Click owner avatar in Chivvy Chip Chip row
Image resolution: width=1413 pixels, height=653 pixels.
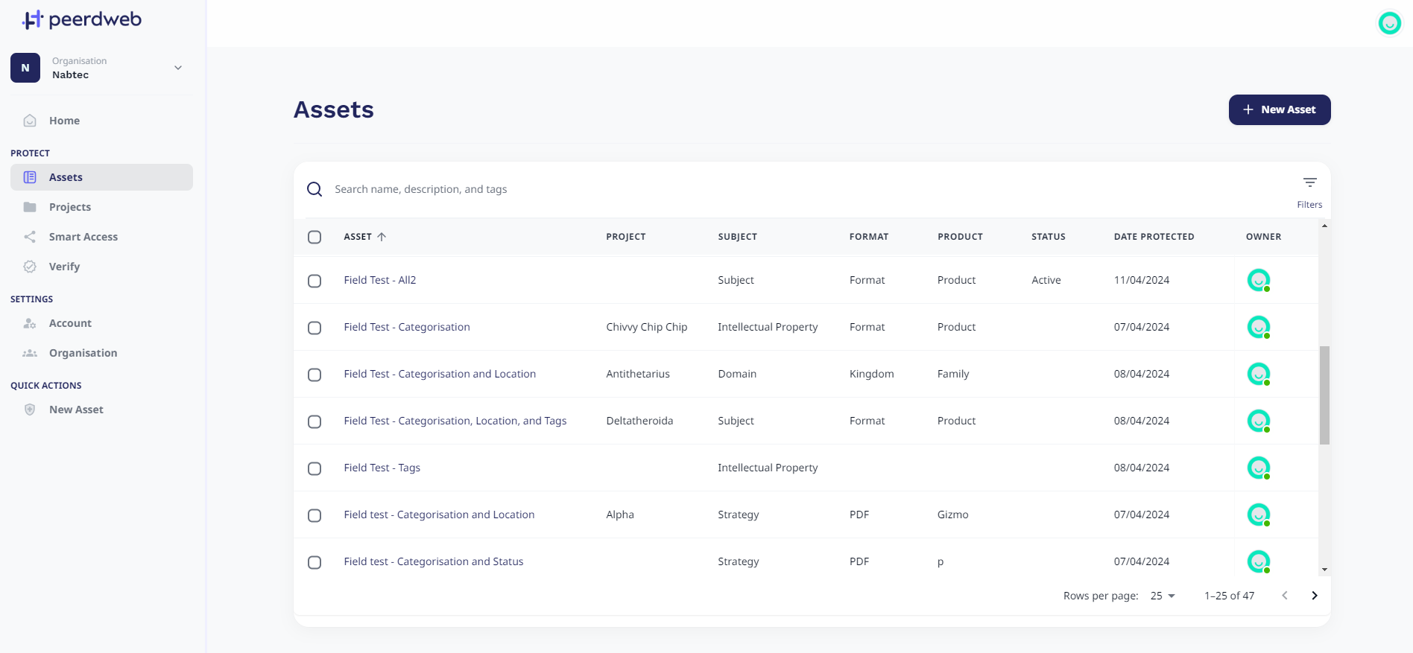point(1259,327)
